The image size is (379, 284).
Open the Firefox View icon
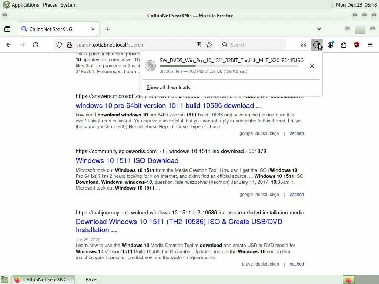7,29
